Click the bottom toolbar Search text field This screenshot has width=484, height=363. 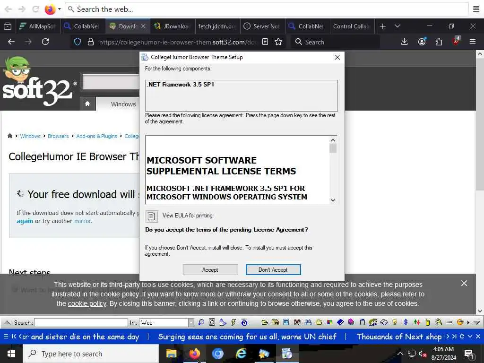(x=81, y=322)
